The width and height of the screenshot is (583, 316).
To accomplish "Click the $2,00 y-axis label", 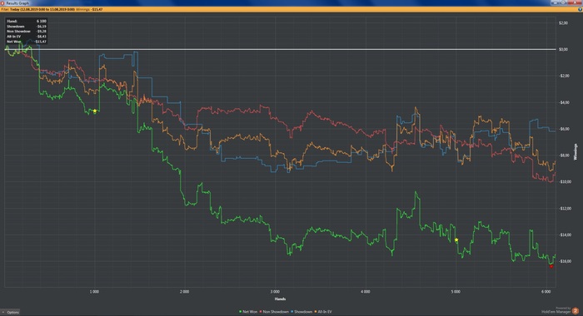I will [x=563, y=23].
